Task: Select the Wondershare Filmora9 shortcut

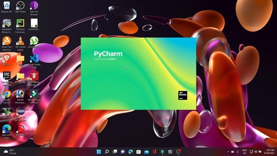Action: (34, 97)
